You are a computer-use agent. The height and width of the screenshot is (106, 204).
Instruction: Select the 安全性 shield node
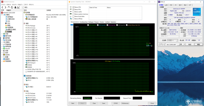pyautogui.click(x=6, y=55)
